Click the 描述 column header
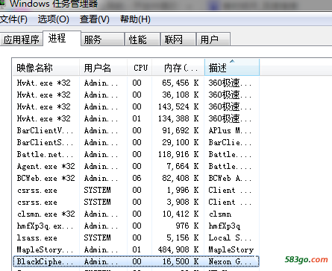The width and height of the screenshot is (332, 271). click(x=232, y=68)
